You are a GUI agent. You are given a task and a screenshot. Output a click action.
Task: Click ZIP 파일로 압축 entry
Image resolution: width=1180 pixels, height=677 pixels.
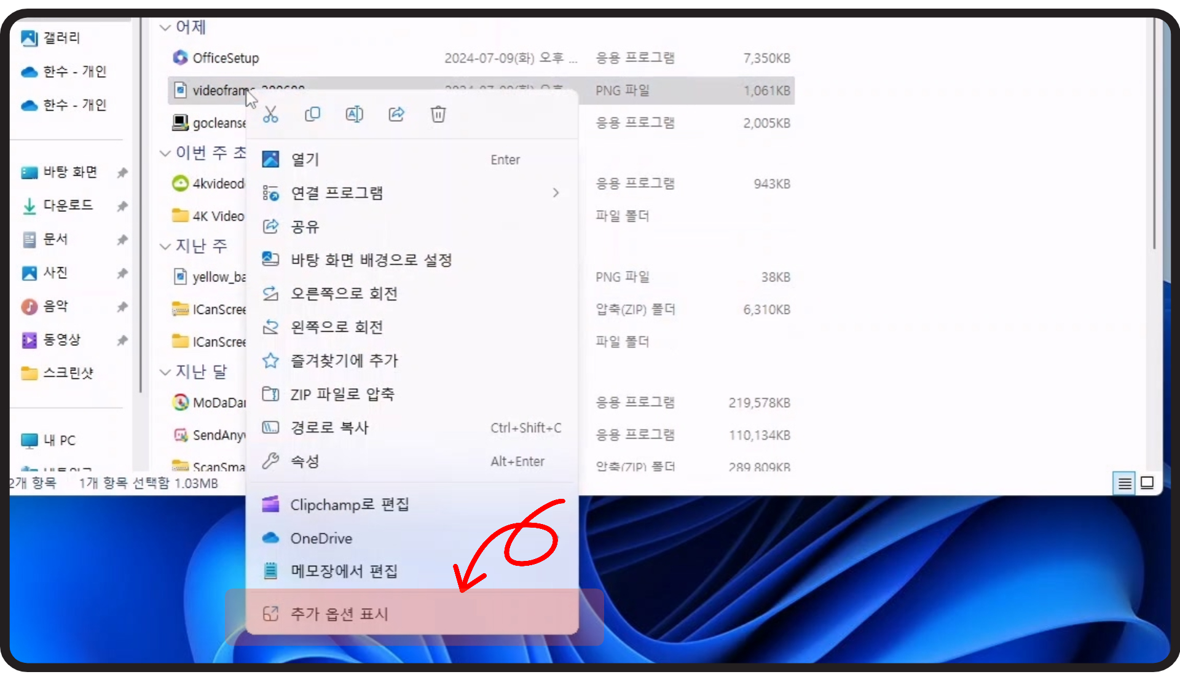[x=342, y=394]
